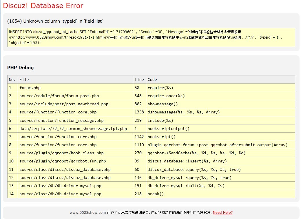Viewport: 303px width, 219px height.
Task: Click function_core.php in row 4
Action: click(75, 112)
